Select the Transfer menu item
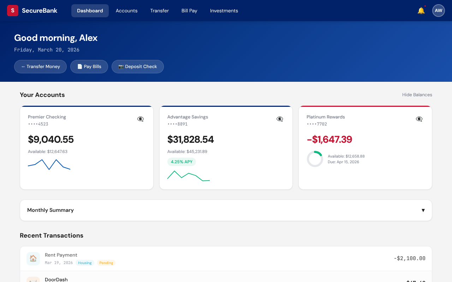 [x=159, y=11]
